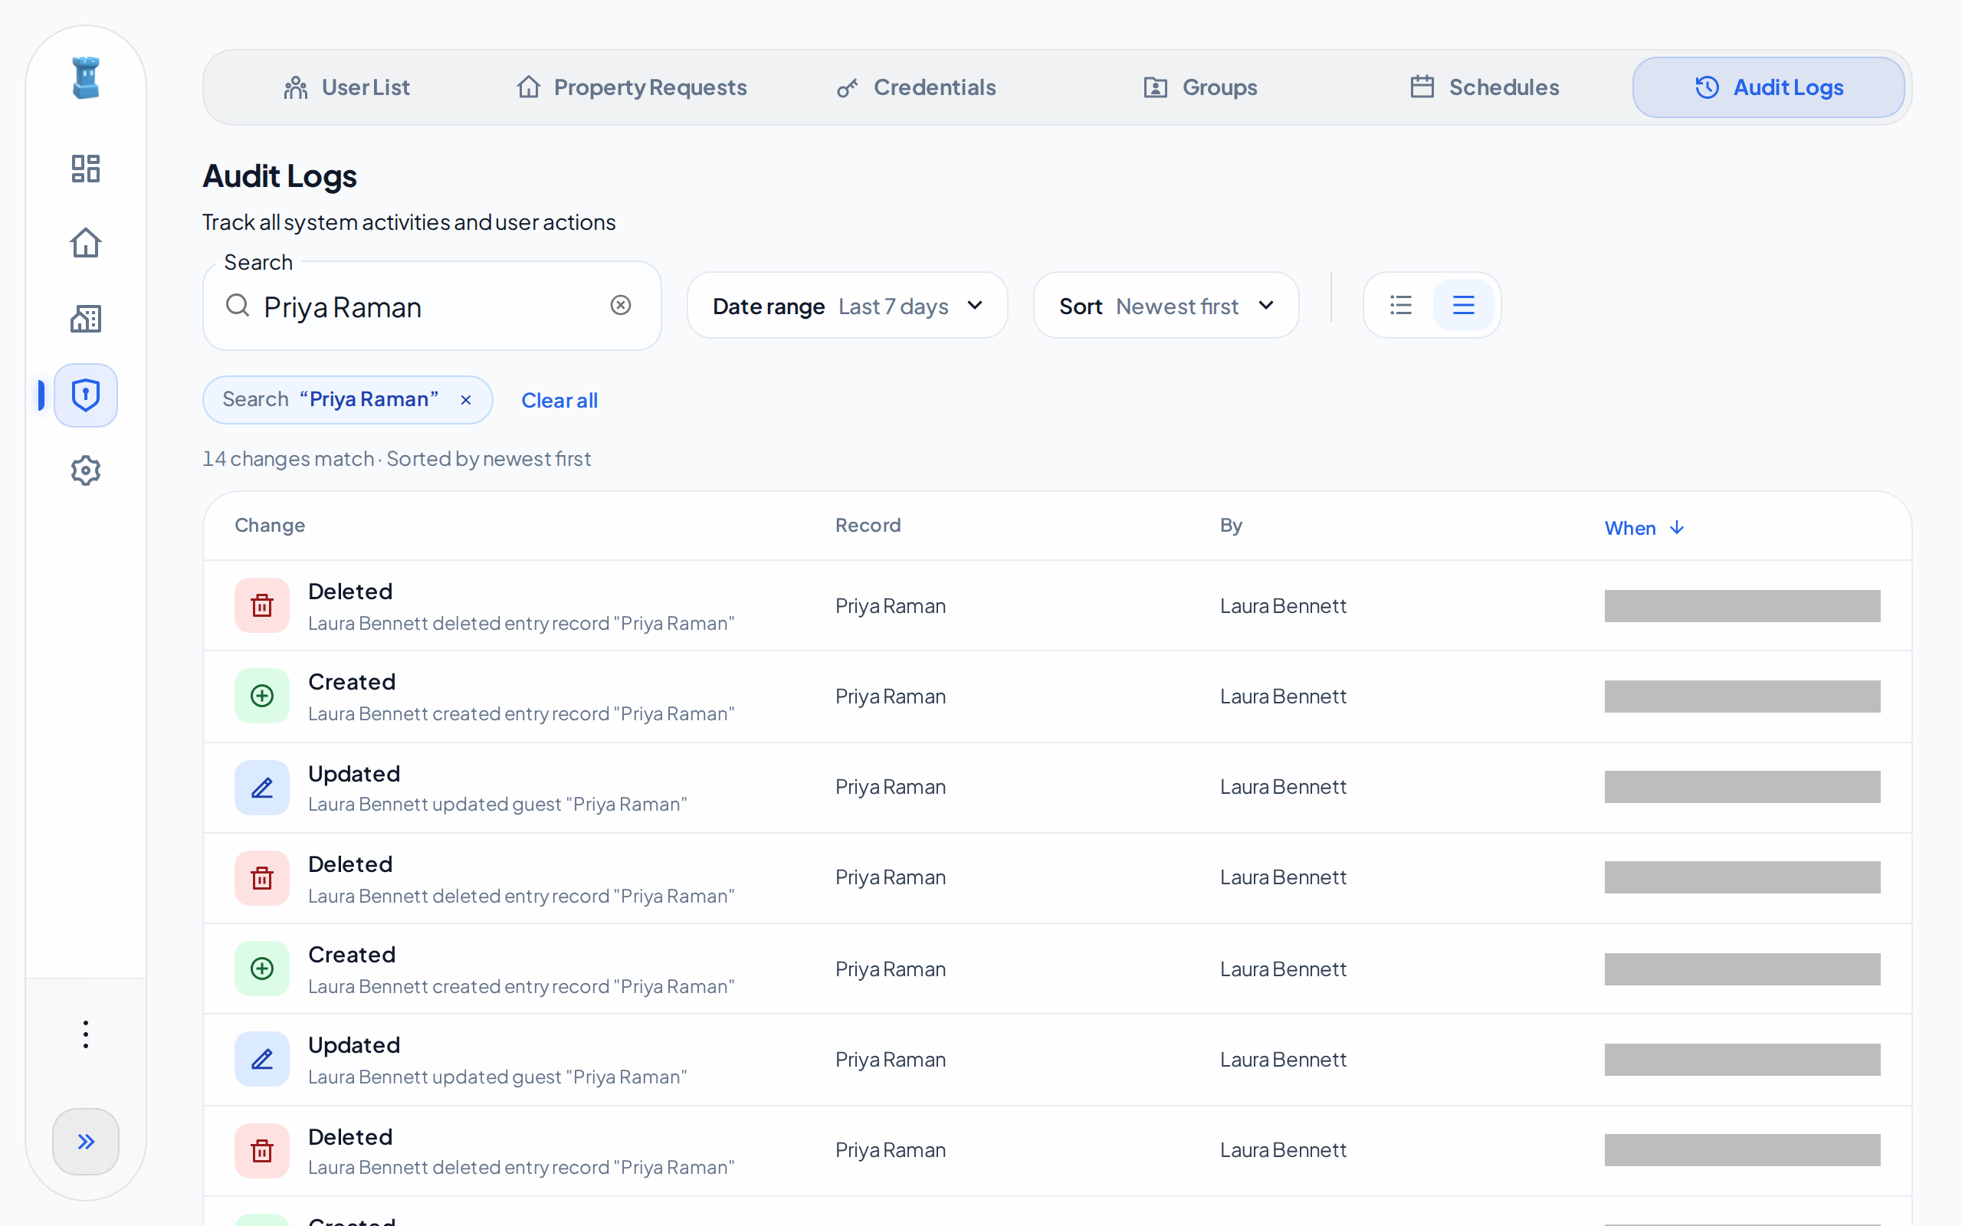
Task: Select the shield security icon in the sidebar
Action: click(86, 395)
